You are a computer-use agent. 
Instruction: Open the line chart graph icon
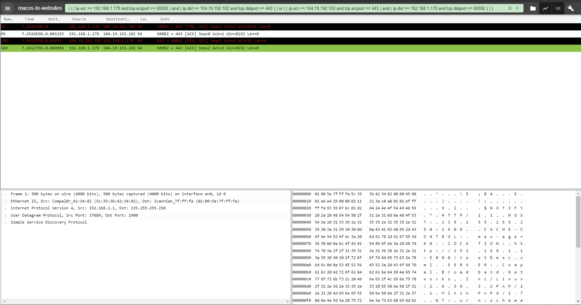[x=546, y=8]
